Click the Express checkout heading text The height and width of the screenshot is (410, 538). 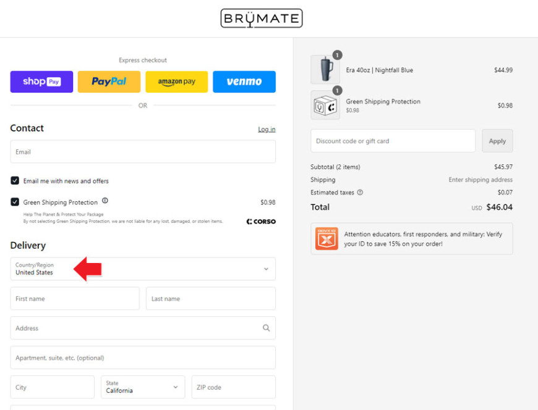[x=143, y=60]
